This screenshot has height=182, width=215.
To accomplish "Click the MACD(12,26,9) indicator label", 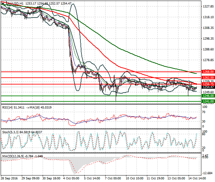I will click(x=13, y=156).
